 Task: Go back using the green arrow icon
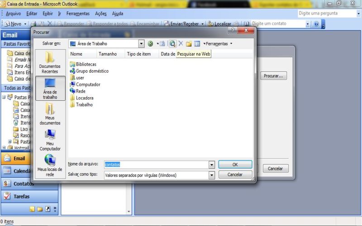pyautogui.click(x=150, y=43)
